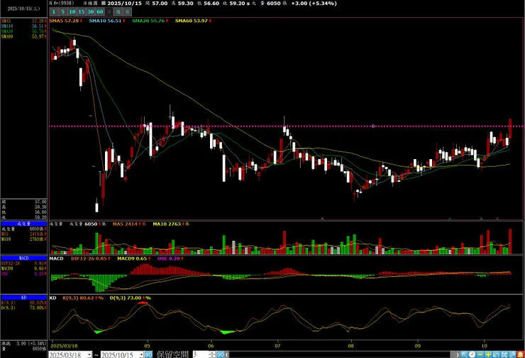Click the stock name and code (9938) title
Viewport: 525px width, 358px height.
pos(62,3)
